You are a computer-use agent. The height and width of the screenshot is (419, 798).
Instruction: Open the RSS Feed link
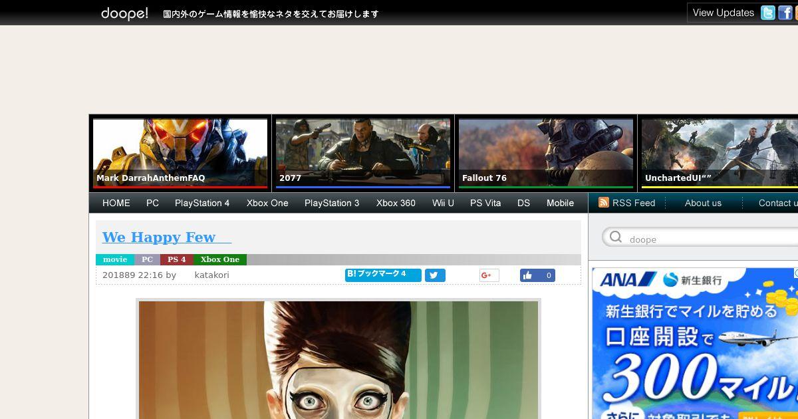(x=634, y=203)
